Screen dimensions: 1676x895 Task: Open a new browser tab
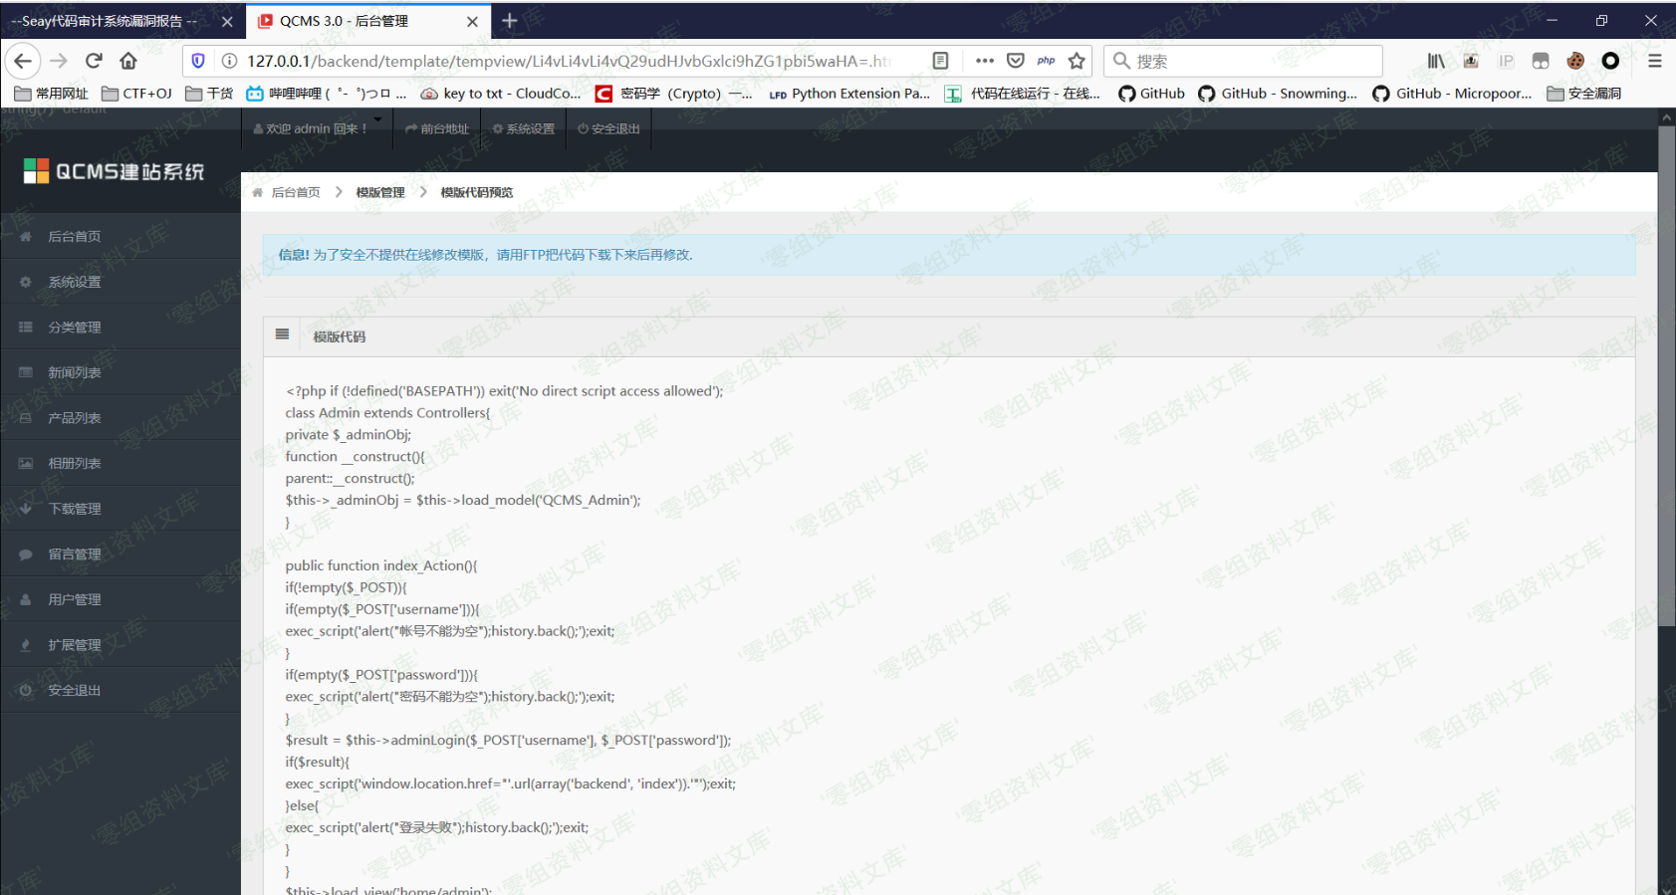tap(510, 21)
